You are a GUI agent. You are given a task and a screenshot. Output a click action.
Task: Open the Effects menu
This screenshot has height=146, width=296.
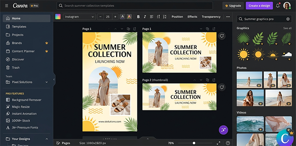pyautogui.click(x=192, y=17)
